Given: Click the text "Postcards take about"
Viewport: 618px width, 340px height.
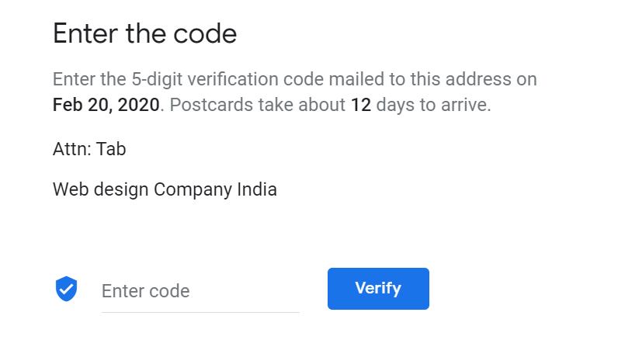Looking at the screenshot, I should [x=257, y=105].
